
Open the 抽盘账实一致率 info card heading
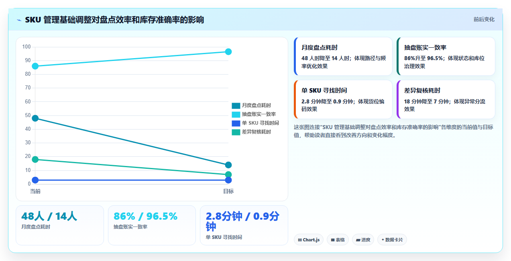[x=425, y=48]
